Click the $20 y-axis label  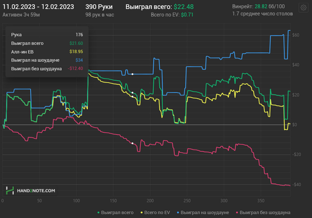pyautogui.click(x=296, y=95)
